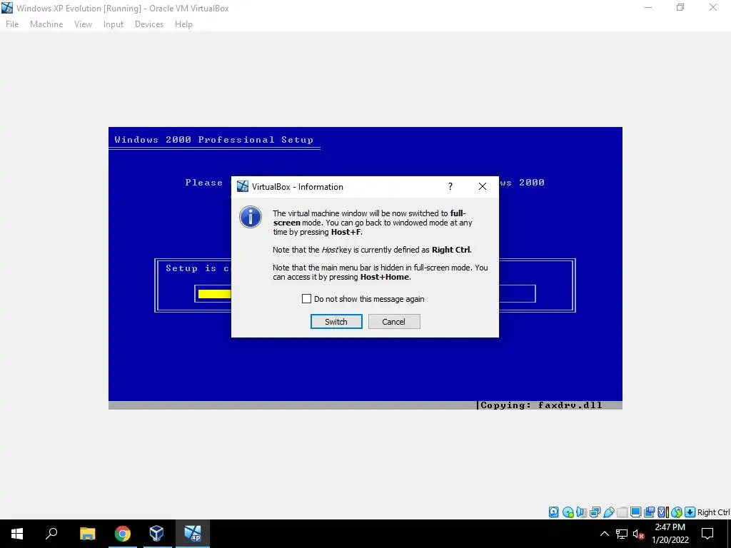Click the CPU virtualization status icon
The height and width of the screenshot is (548, 731).
coord(663,512)
